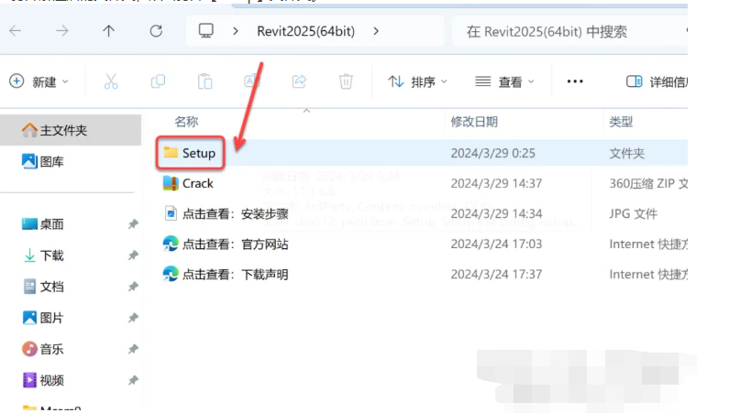Unpin 文档 using its pin icon
Image resolution: width=729 pixels, height=413 pixels.
coord(133,287)
